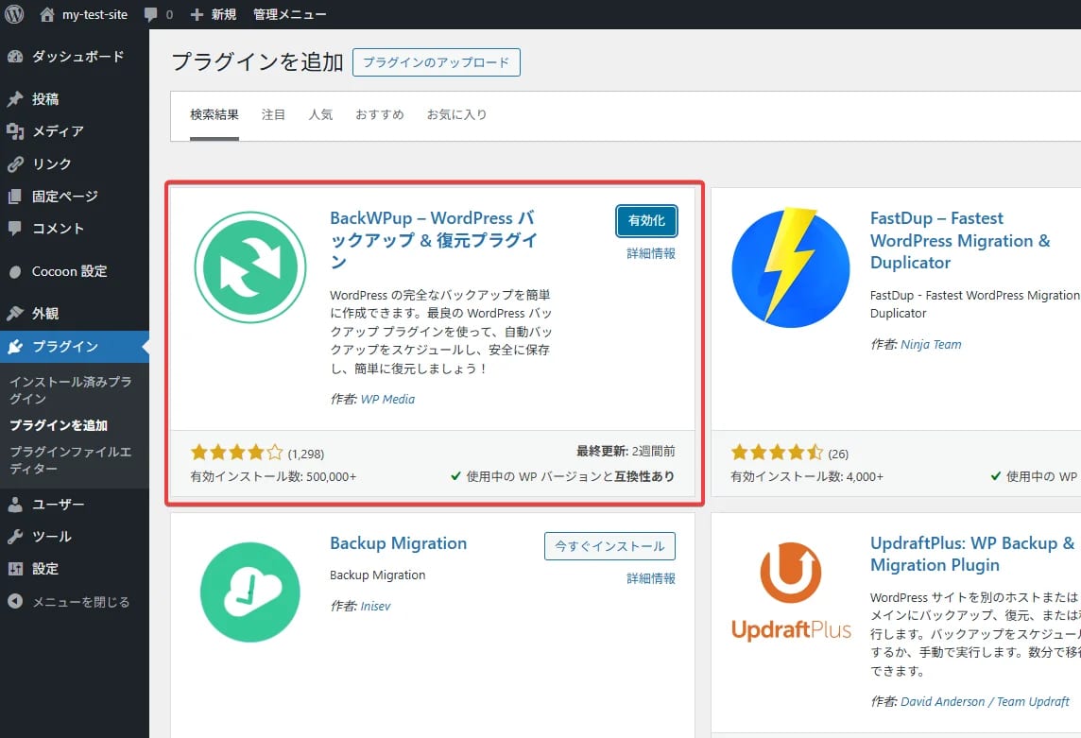This screenshot has height=738, width=1081.
Task: Select インストール済みプラグイン submenu item
Action: click(x=71, y=390)
